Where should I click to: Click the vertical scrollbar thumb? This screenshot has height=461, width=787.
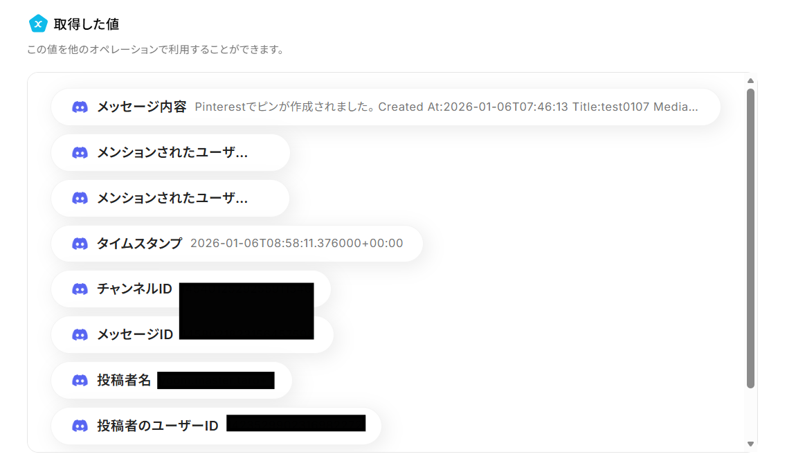pyautogui.click(x=750, y=239)
